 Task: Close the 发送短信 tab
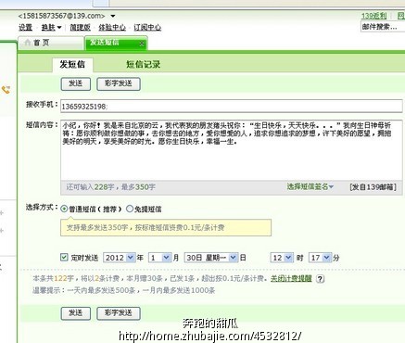(x=142, y=44)
